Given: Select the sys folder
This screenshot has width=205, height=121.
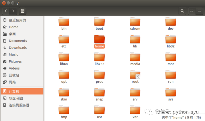Looking at the screenshot, I should 170,94.
